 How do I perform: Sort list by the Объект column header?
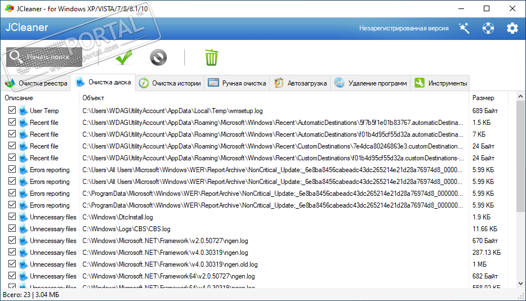[93, 98]
